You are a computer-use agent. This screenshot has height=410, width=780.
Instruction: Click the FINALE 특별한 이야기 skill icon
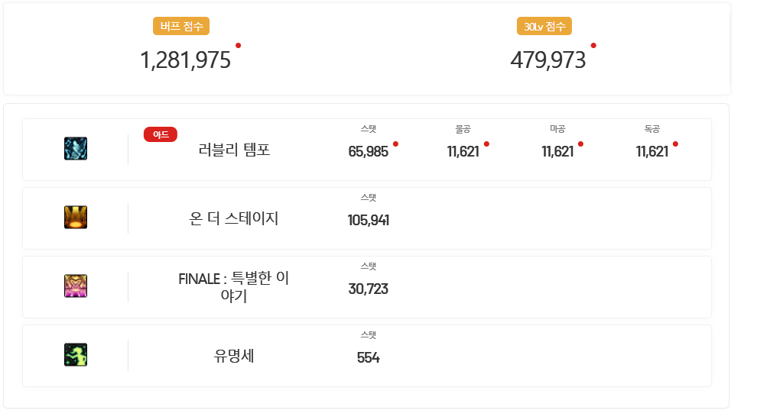coord(76,286)
